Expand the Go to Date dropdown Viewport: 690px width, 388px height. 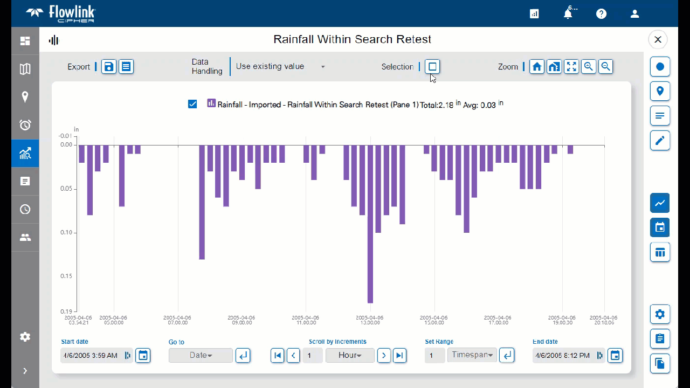201,356
